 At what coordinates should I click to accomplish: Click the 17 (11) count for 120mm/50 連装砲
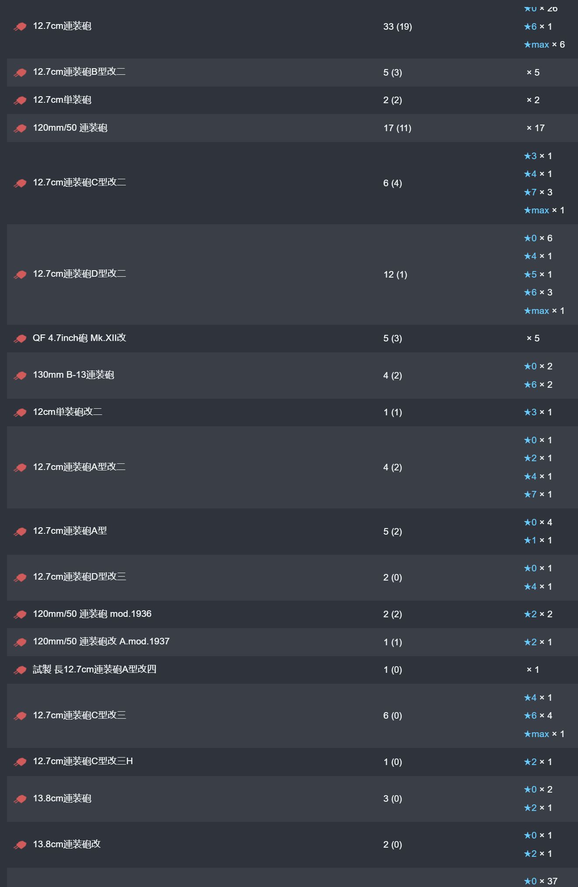point(397,128)
